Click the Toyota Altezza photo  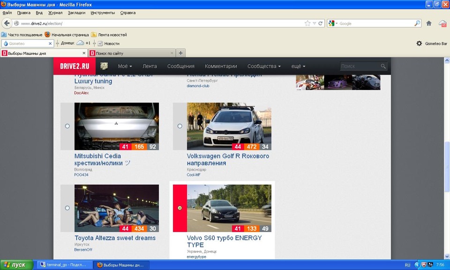coord(117,208)
